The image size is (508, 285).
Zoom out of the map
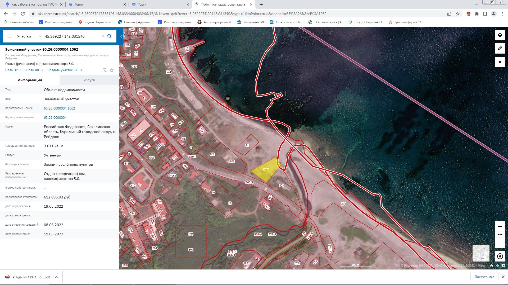500,243
